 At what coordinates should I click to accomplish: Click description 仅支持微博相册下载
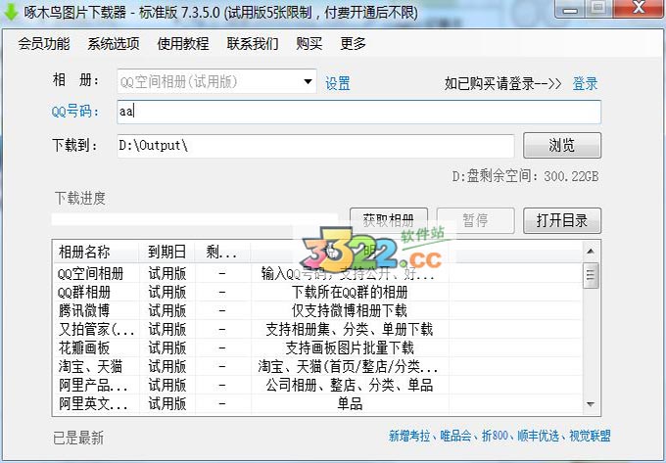coord(350,310)
